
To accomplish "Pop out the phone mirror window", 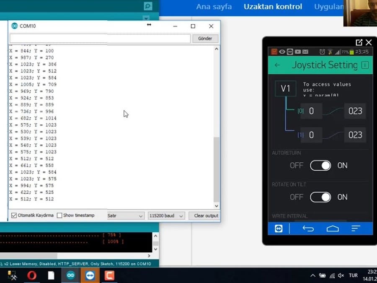I will (x=359, y=42).
